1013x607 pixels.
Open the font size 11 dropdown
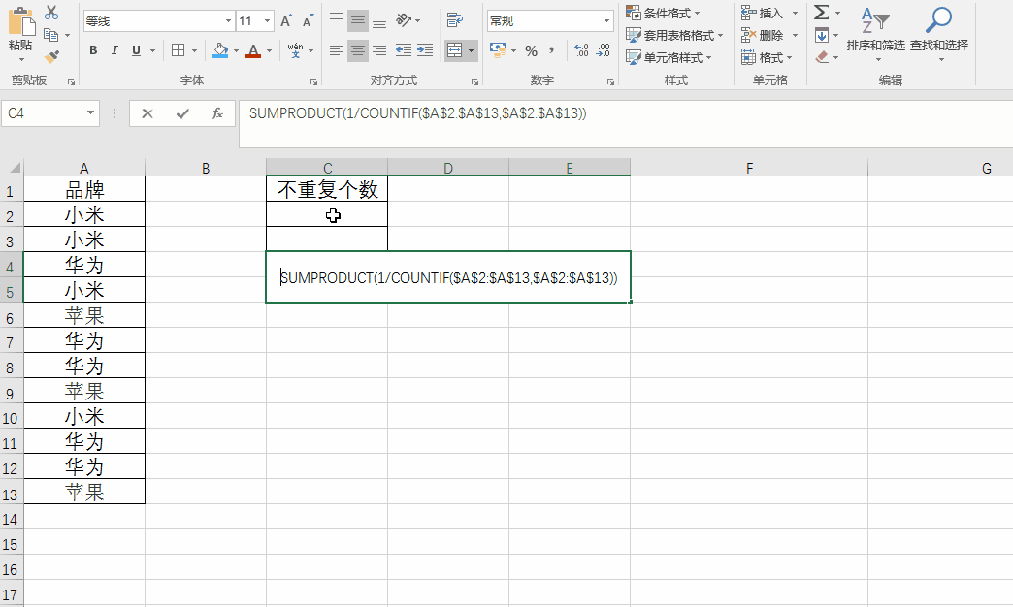click(267, 20)
